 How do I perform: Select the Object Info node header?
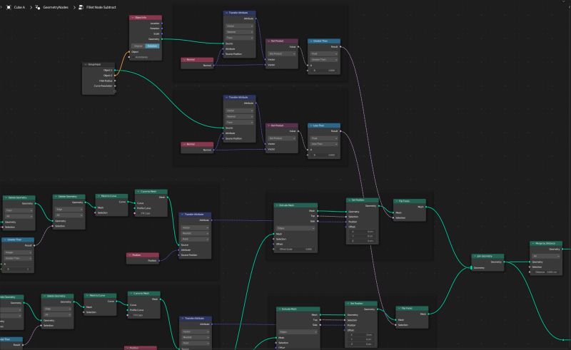point(146,17)
